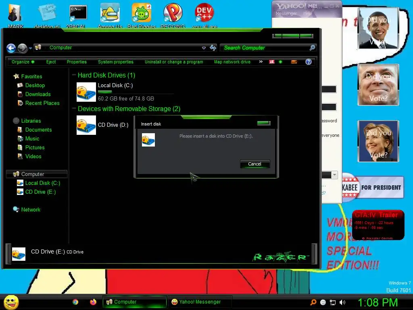Click the volume speaker tray icon
Viewport: 413px width, 310px height.
[x=342, y=302]
